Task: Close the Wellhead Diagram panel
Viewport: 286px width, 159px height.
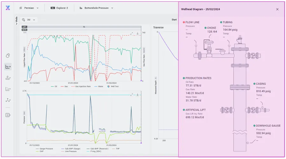Action: pos(277,9)
